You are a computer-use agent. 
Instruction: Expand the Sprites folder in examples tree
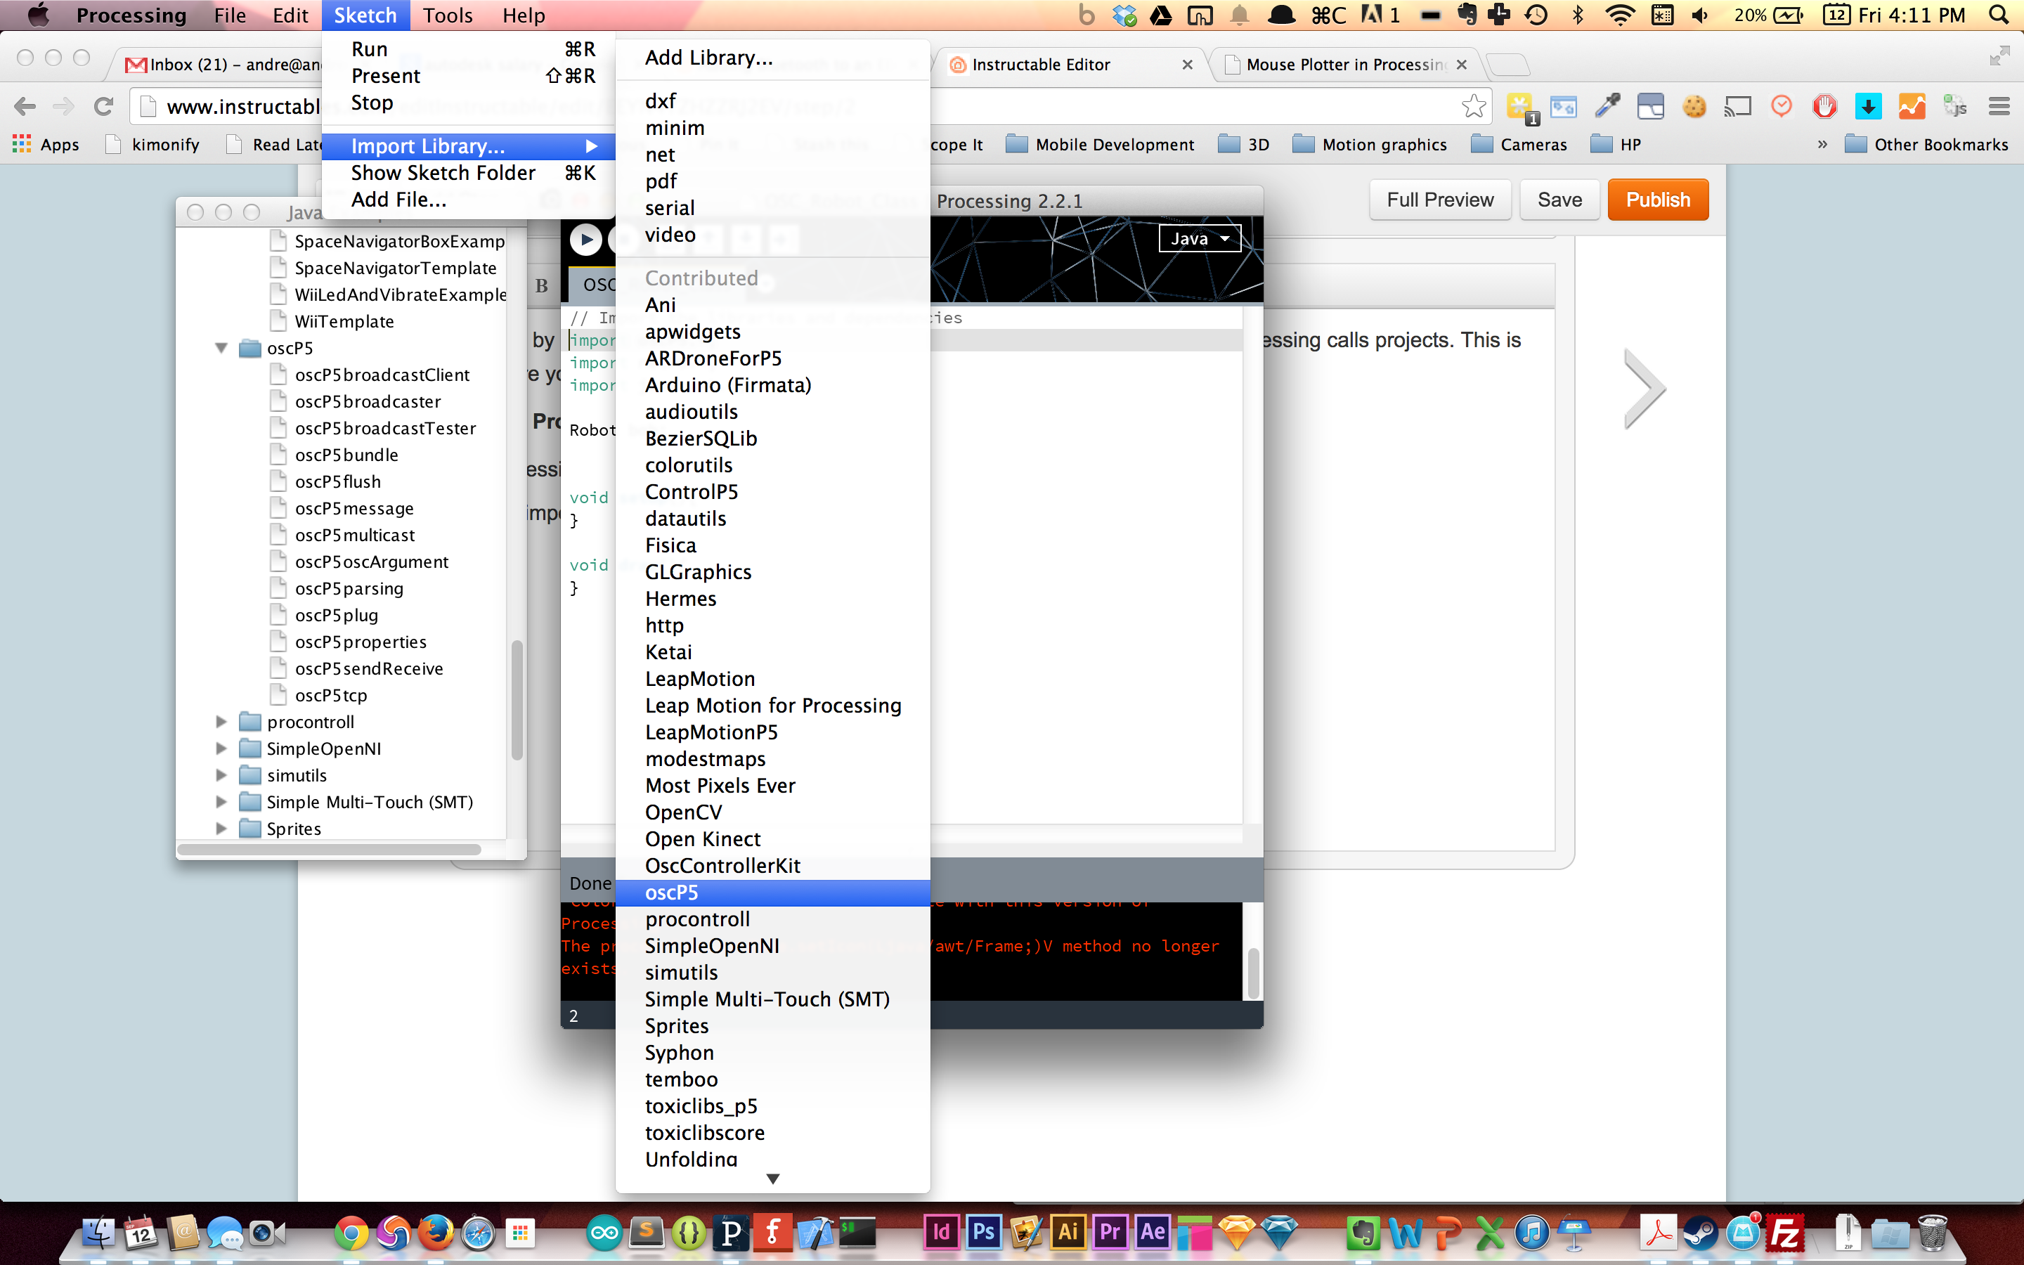click(221, 829)
